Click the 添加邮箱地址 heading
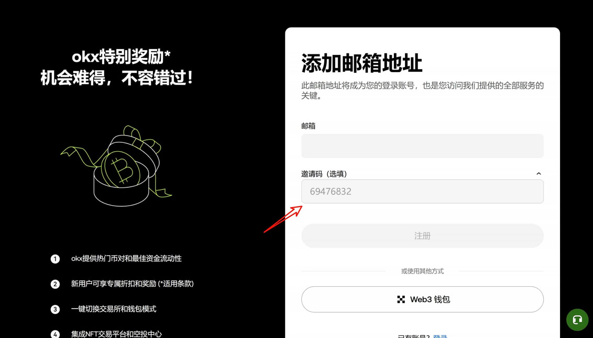Viewport: 593px width, 338px height. pyautogui.click(x=361, y=63)
